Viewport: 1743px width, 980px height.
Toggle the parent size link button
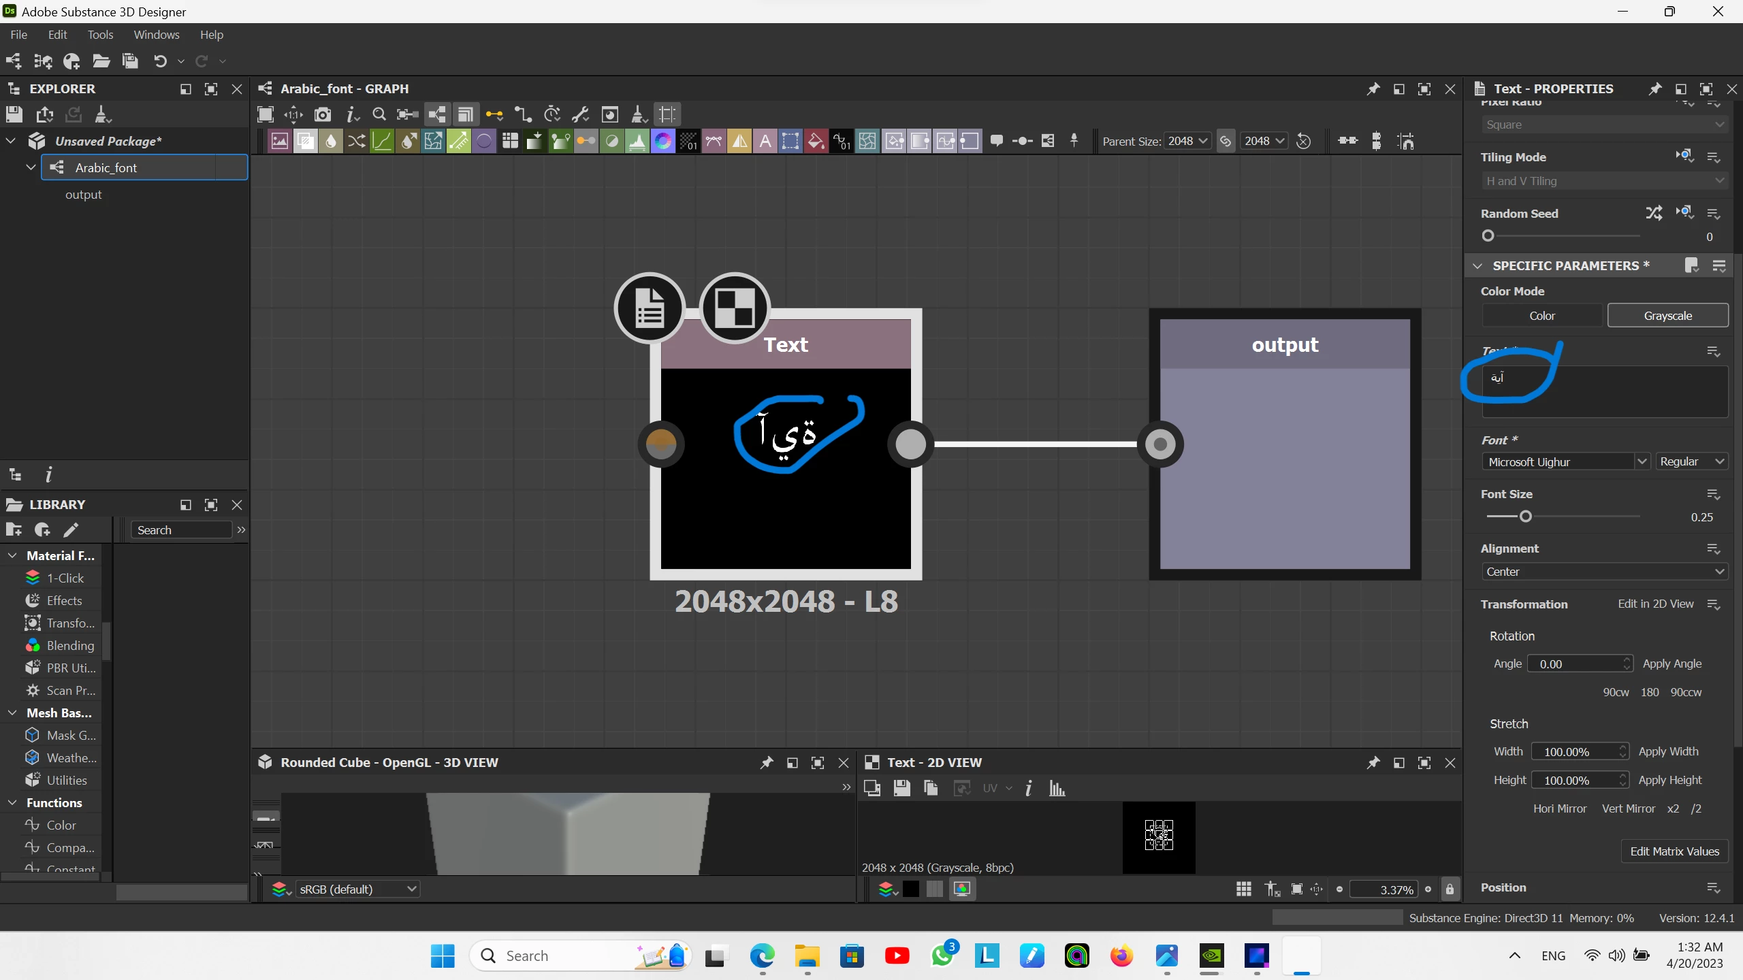coord(1226,141)
